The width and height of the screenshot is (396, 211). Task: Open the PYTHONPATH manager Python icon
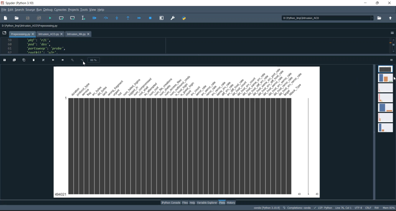point(184,18)
